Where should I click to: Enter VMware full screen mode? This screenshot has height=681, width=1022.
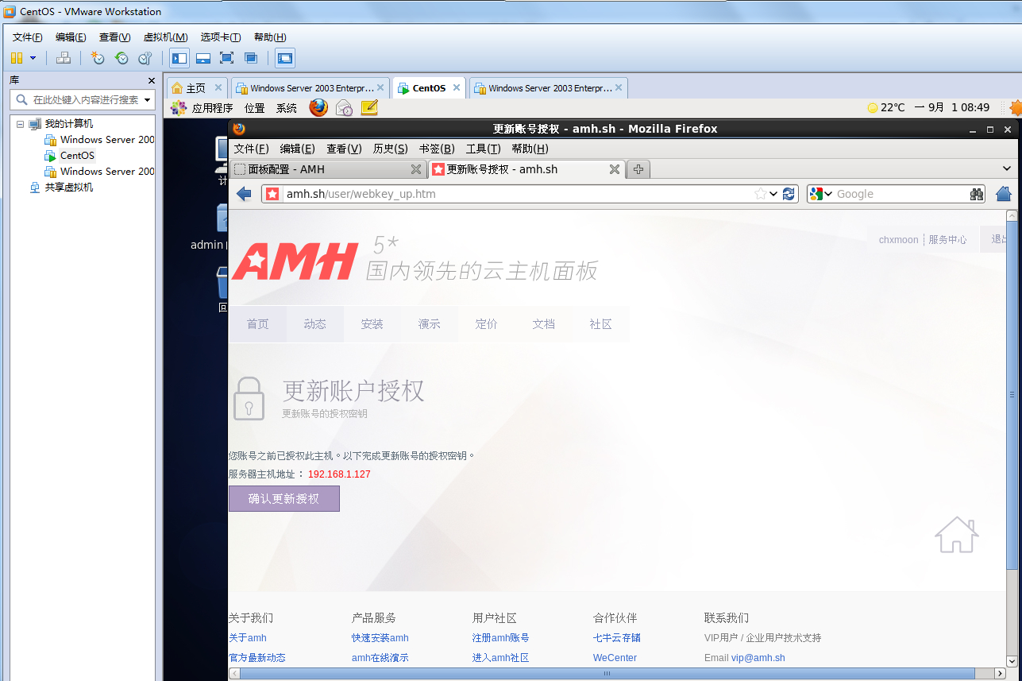[x=226, y=58]
